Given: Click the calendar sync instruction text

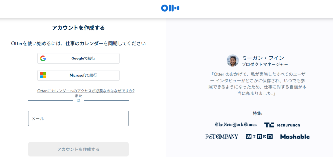Looking at the screenshot, I should click(78, 43).
